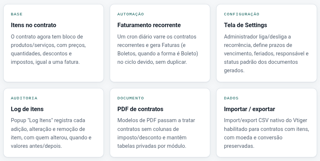Image resolution: width=320 pixels, height=161 pixels.
Task: Click the cron diário description text
Action: pos(158,49)
